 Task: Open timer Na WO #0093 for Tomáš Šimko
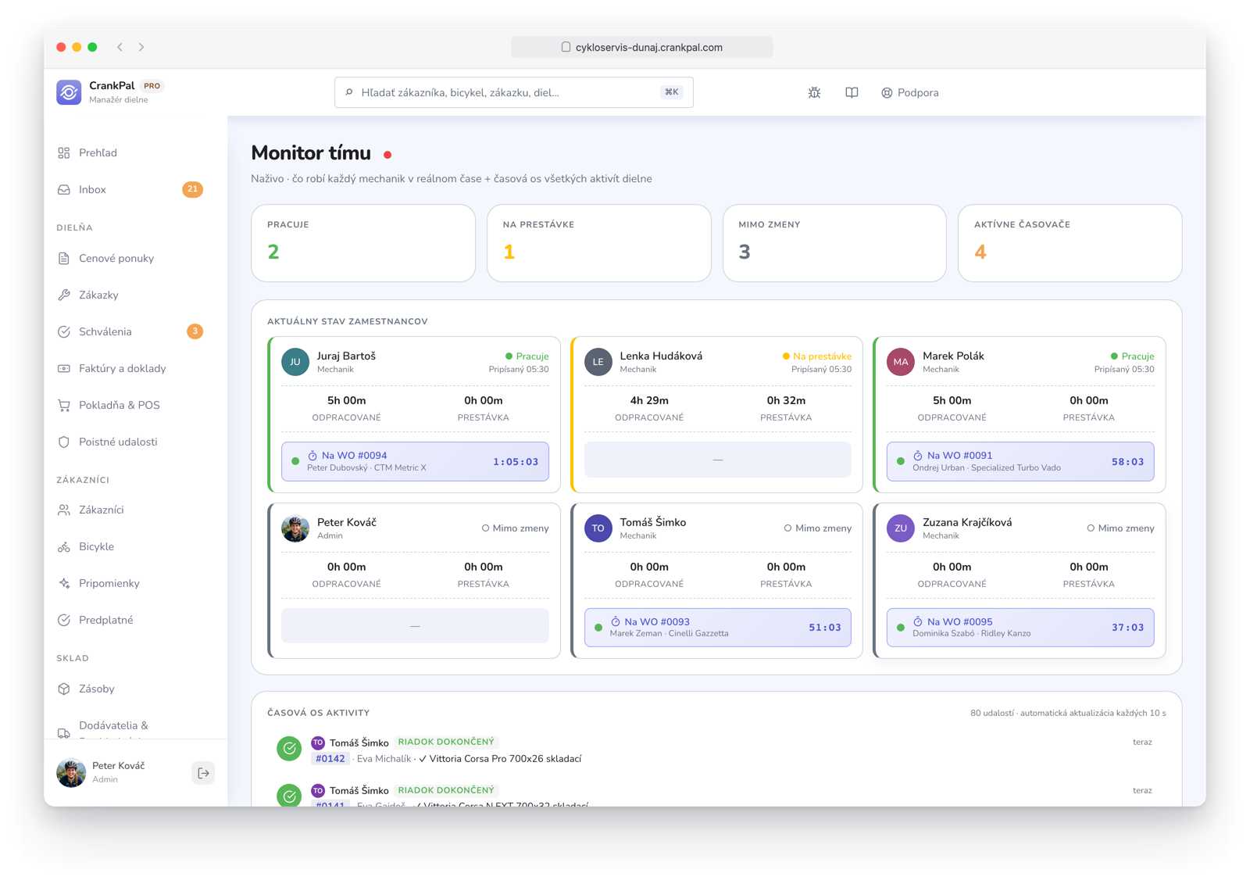pos(717,628)
